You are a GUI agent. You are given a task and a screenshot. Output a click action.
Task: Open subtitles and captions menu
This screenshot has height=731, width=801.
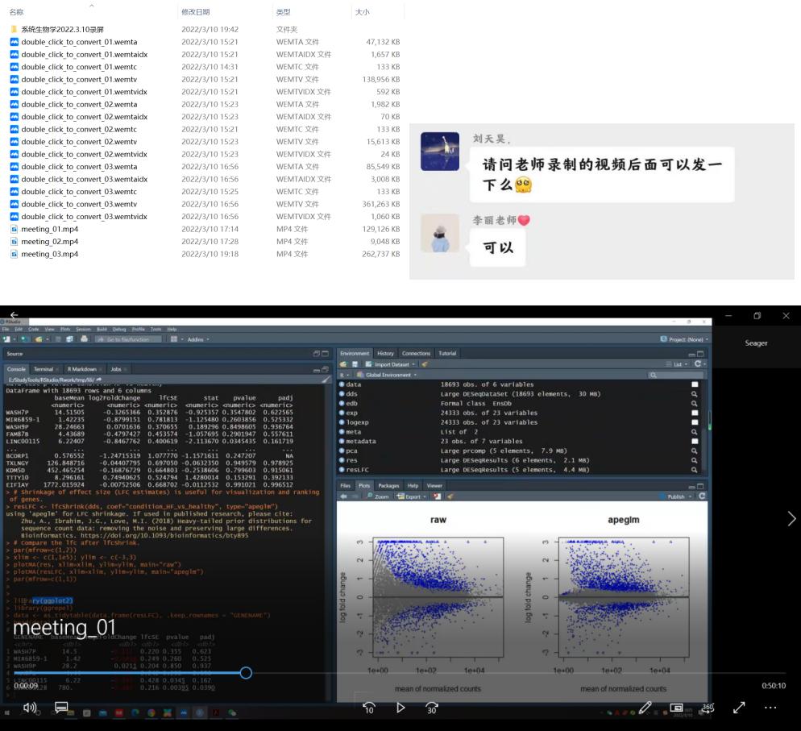[61, 708]
